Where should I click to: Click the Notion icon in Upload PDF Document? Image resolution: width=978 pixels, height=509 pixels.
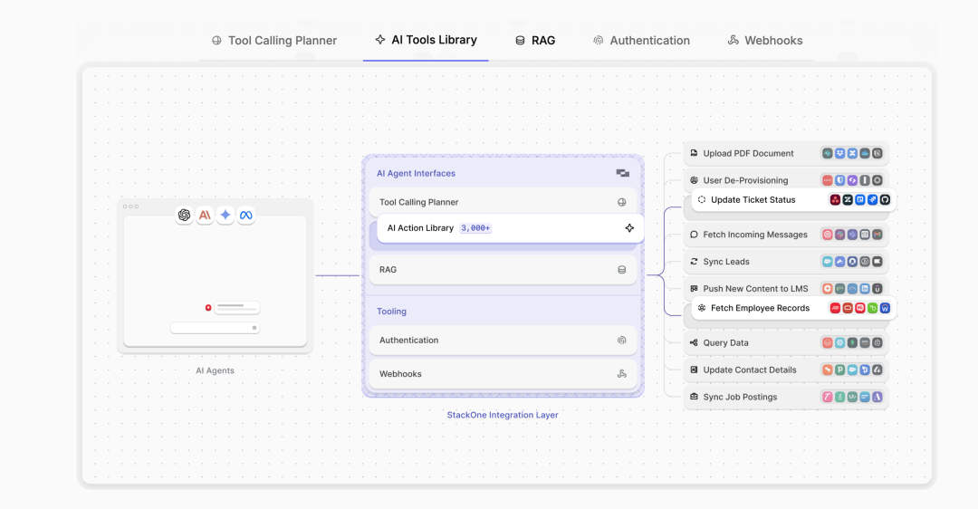pyautogui.click(x=877, y=153)
